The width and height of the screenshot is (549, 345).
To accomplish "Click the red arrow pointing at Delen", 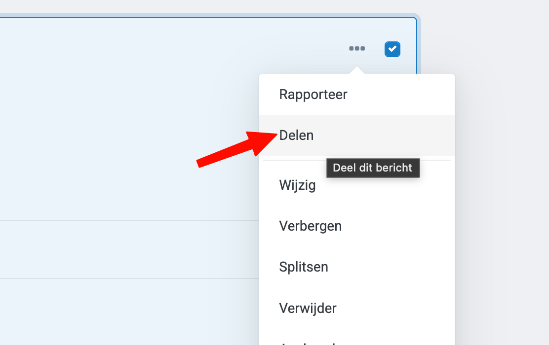I will click(232, 148).
